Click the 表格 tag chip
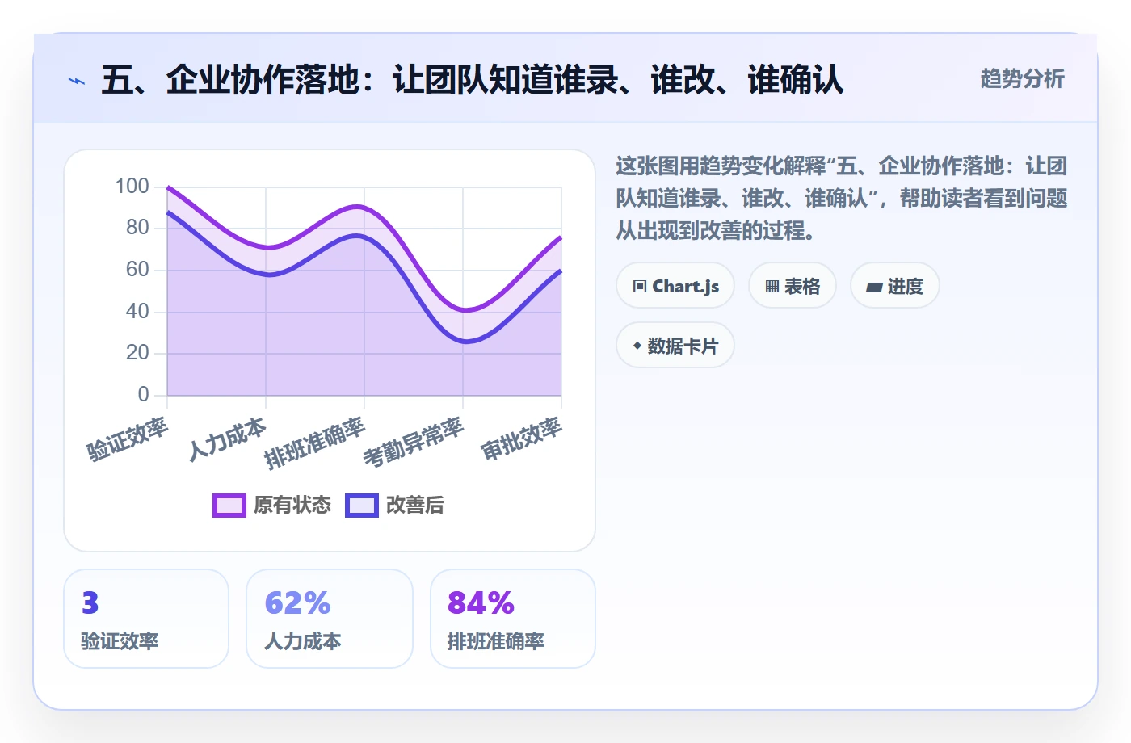Image resolution: width=1131 pixels, height=743 pixels. (793, 286)
